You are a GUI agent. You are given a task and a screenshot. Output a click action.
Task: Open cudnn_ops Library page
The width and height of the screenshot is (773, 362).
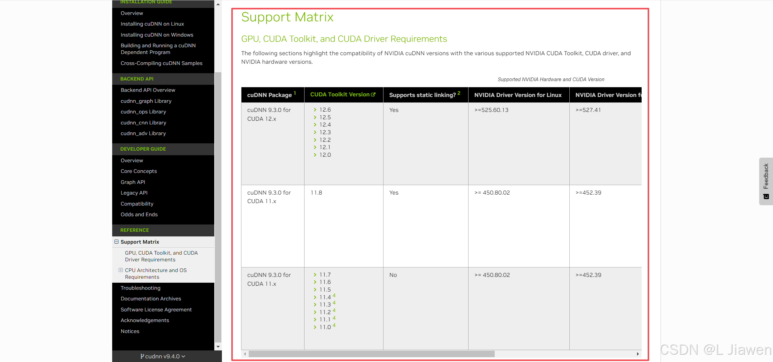click(143, 112)
